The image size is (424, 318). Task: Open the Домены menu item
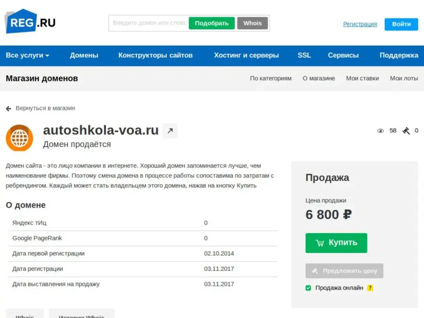point(84,56)
